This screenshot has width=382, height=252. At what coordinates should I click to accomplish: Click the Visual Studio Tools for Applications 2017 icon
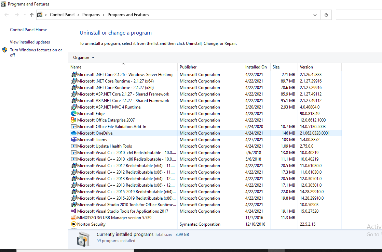click(x=73, y=211)
